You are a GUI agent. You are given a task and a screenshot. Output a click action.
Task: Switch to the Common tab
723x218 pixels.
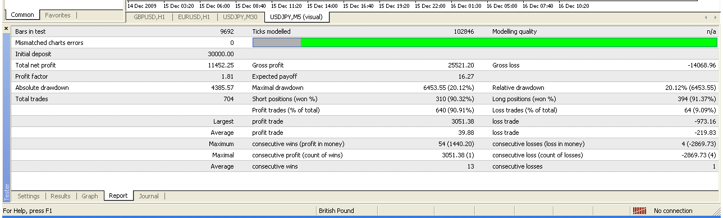(22, 15)
